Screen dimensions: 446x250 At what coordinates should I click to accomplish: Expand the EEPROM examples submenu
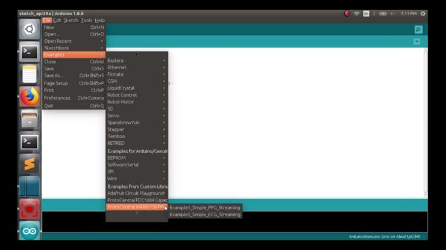(137, 158)
